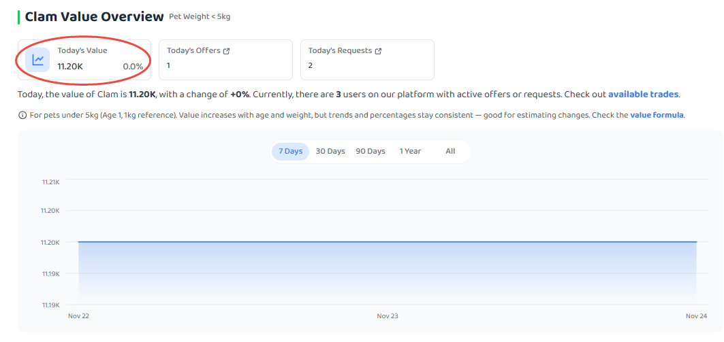Image resolution: width=724 pixels, height=342 pixels.
Task: Show the 90 Days chart range
Action: [x=371, y=151]
